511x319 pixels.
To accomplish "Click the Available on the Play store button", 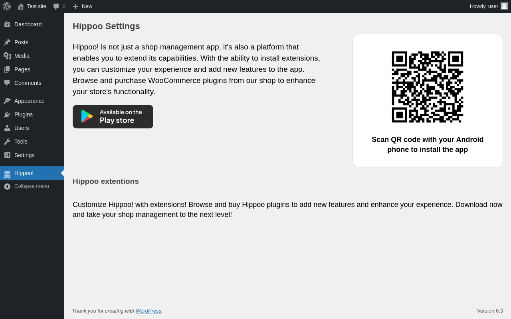I will tap(113, 117).
